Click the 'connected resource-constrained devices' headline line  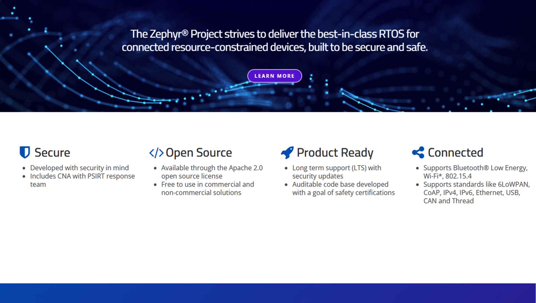click(x=274, y=47)
